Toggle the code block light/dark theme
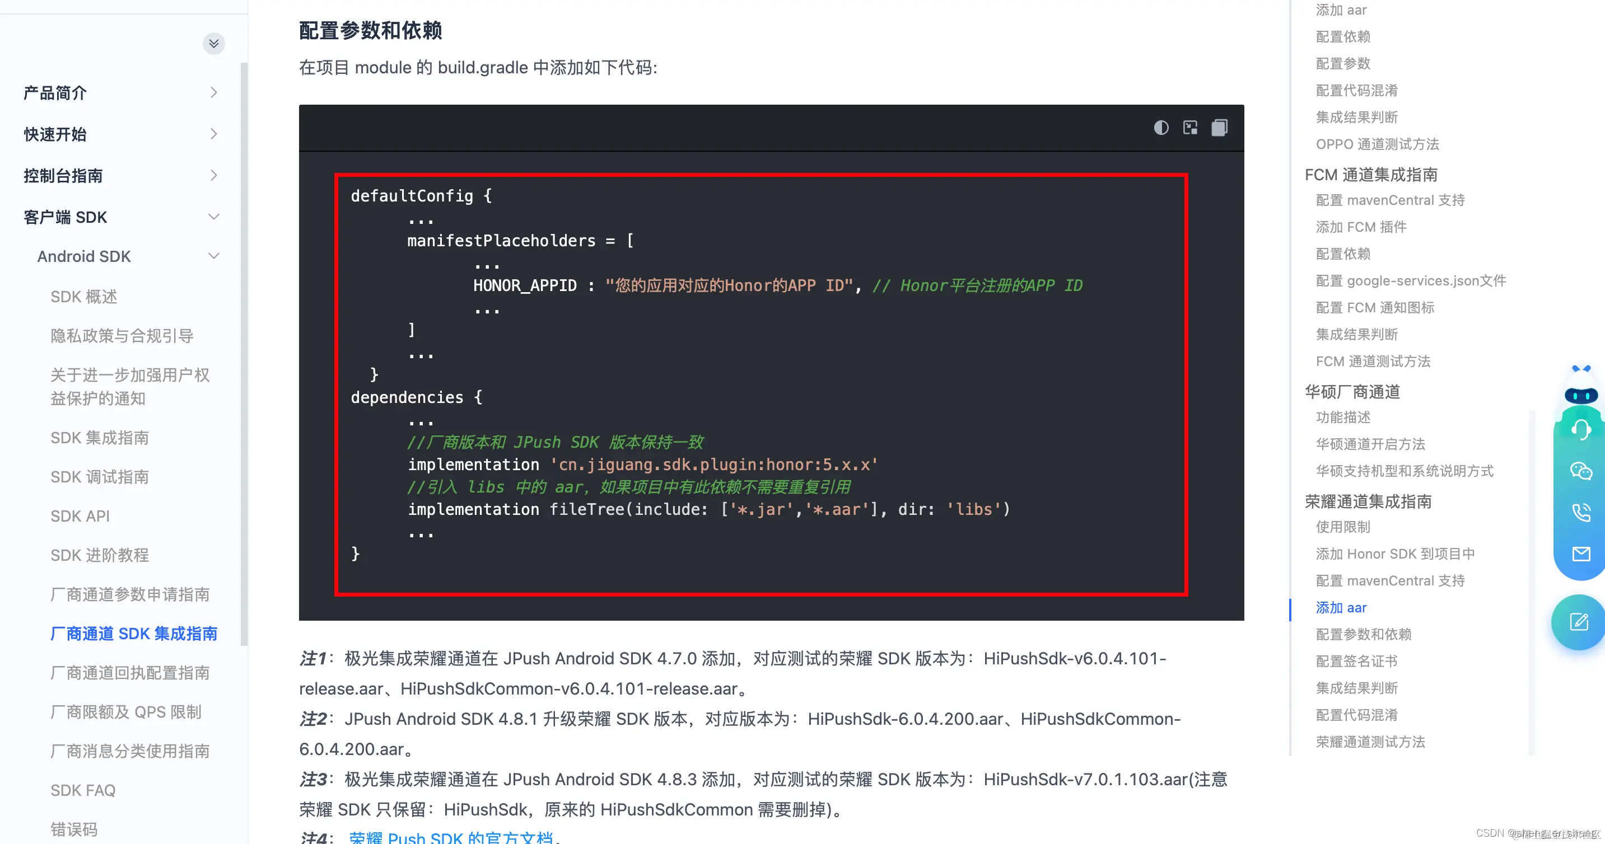 (1161, 128)
